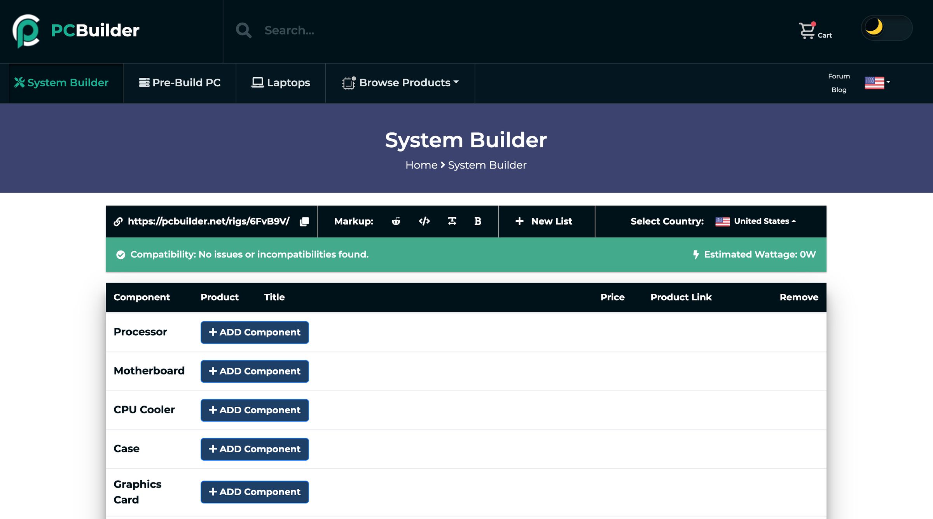Click the HTML markup share icon
The height and width of the screenshot is (519, 933).
[x=423, y=221]
